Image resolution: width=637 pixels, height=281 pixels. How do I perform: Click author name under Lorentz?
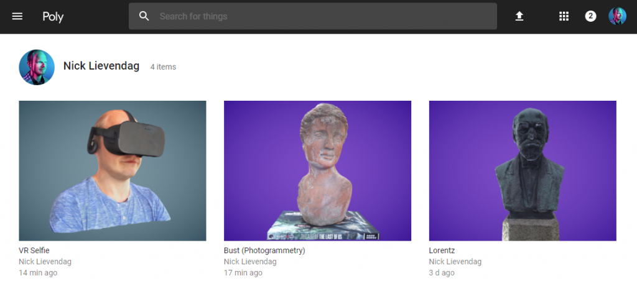coord(455,262)
